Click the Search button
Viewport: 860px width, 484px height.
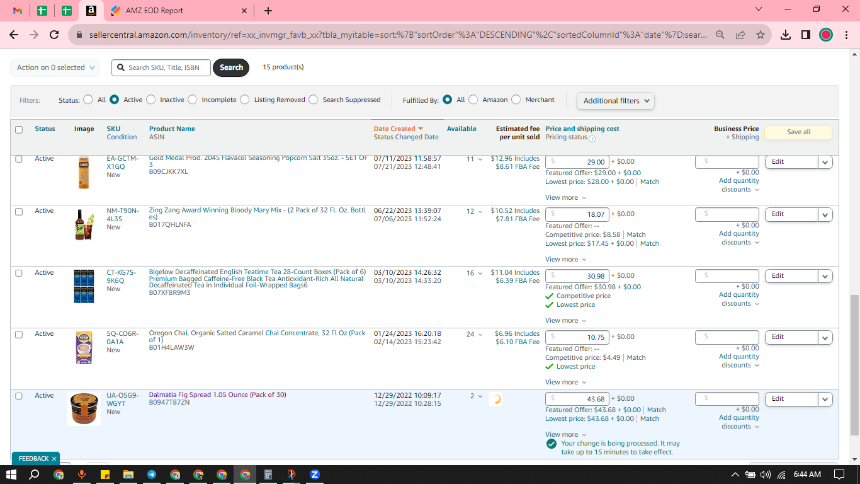(x=231, y=67)
